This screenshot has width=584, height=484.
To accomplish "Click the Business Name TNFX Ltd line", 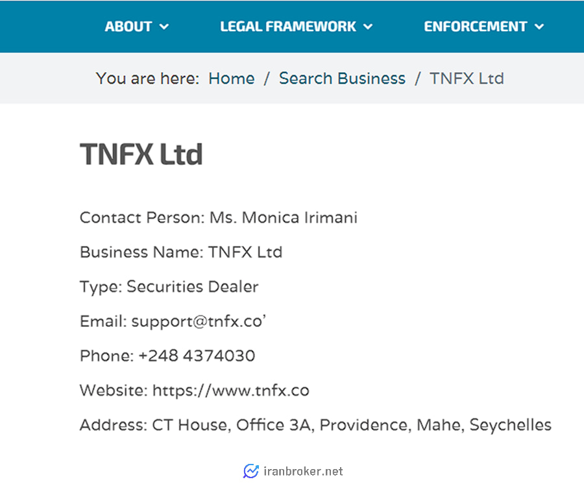I will click(181, 252).
